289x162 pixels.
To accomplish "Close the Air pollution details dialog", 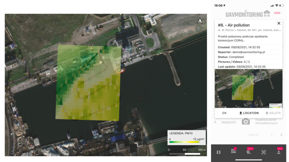I will pyautogui.click(x=279, y=23).
